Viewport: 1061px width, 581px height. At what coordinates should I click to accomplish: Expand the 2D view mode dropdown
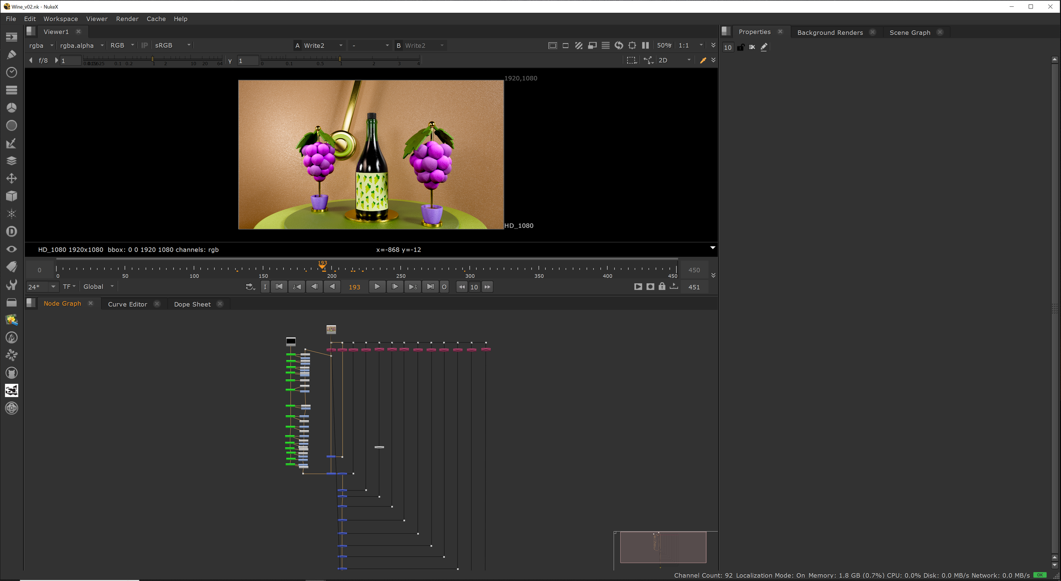pos(675,60)
